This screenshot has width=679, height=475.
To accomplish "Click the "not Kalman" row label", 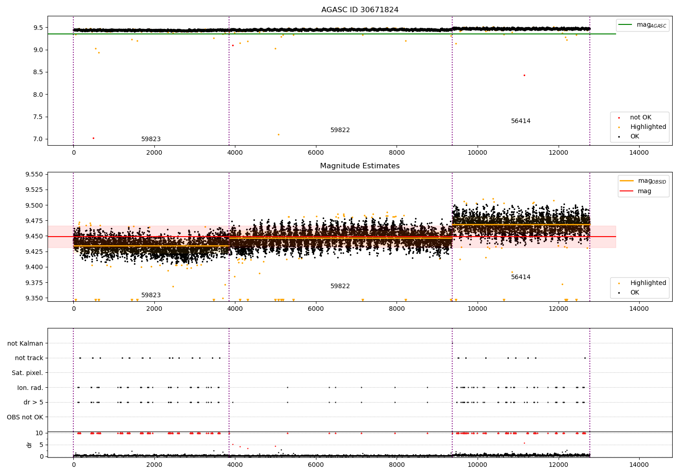I will coord(25,344).
